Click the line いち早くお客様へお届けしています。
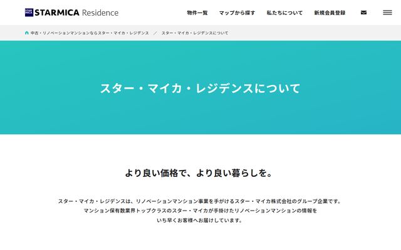The width and height of the screenshot is (401, 250). click(199, 220)
